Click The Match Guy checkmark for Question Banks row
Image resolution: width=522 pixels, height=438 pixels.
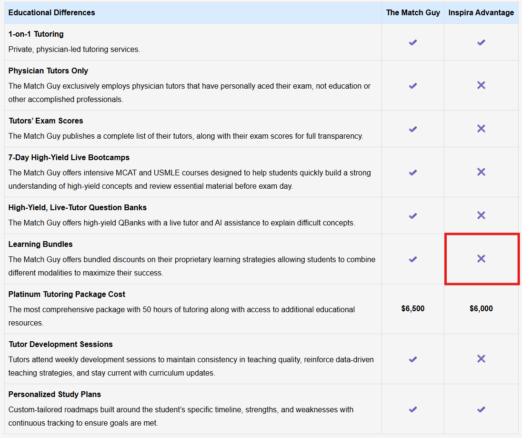click(413, 216)
